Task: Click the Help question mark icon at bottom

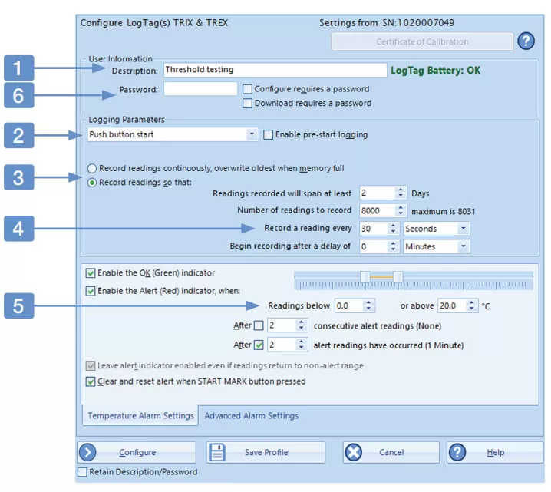Action: pyautogui.click(x=457, y=452)
